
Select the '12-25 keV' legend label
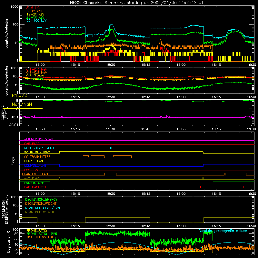pos(35,14)
